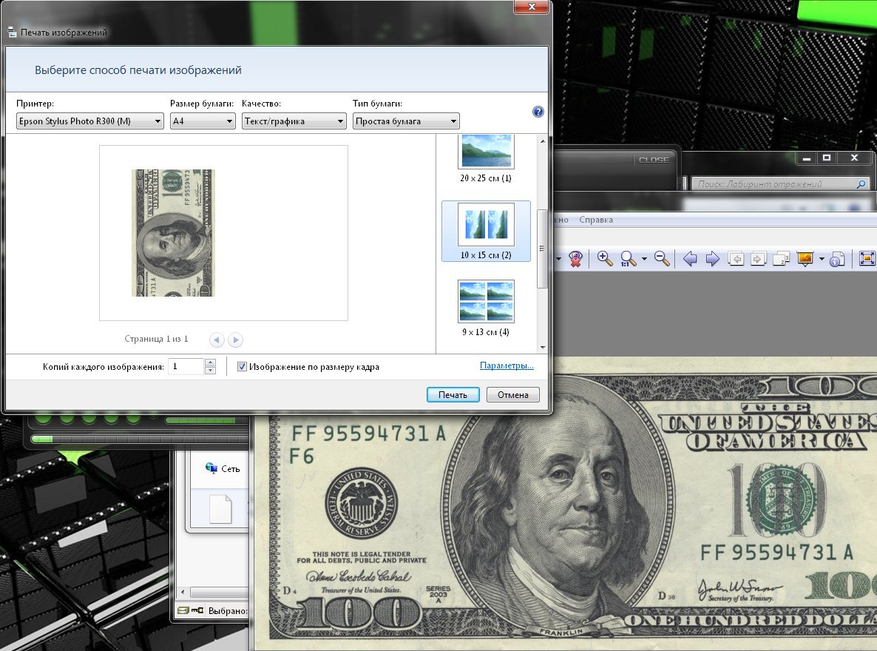Click the status bar icon beside Выбрано
Screen dimensions: 877x651
(x=190, y=610)
